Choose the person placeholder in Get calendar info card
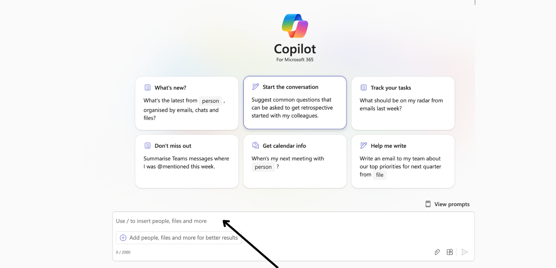The image size is (556, 268). click(263, 167)
